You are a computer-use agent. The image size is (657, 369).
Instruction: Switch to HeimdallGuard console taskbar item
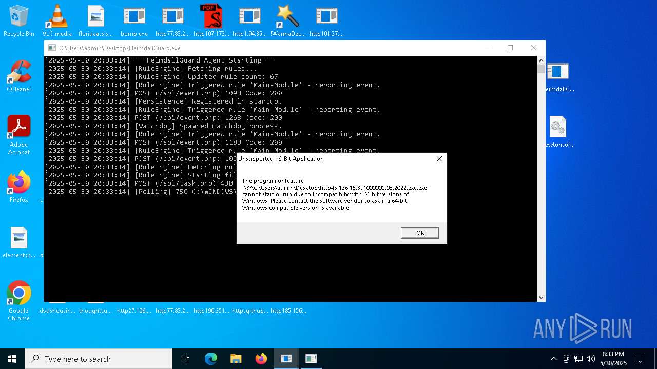[286, 359]
